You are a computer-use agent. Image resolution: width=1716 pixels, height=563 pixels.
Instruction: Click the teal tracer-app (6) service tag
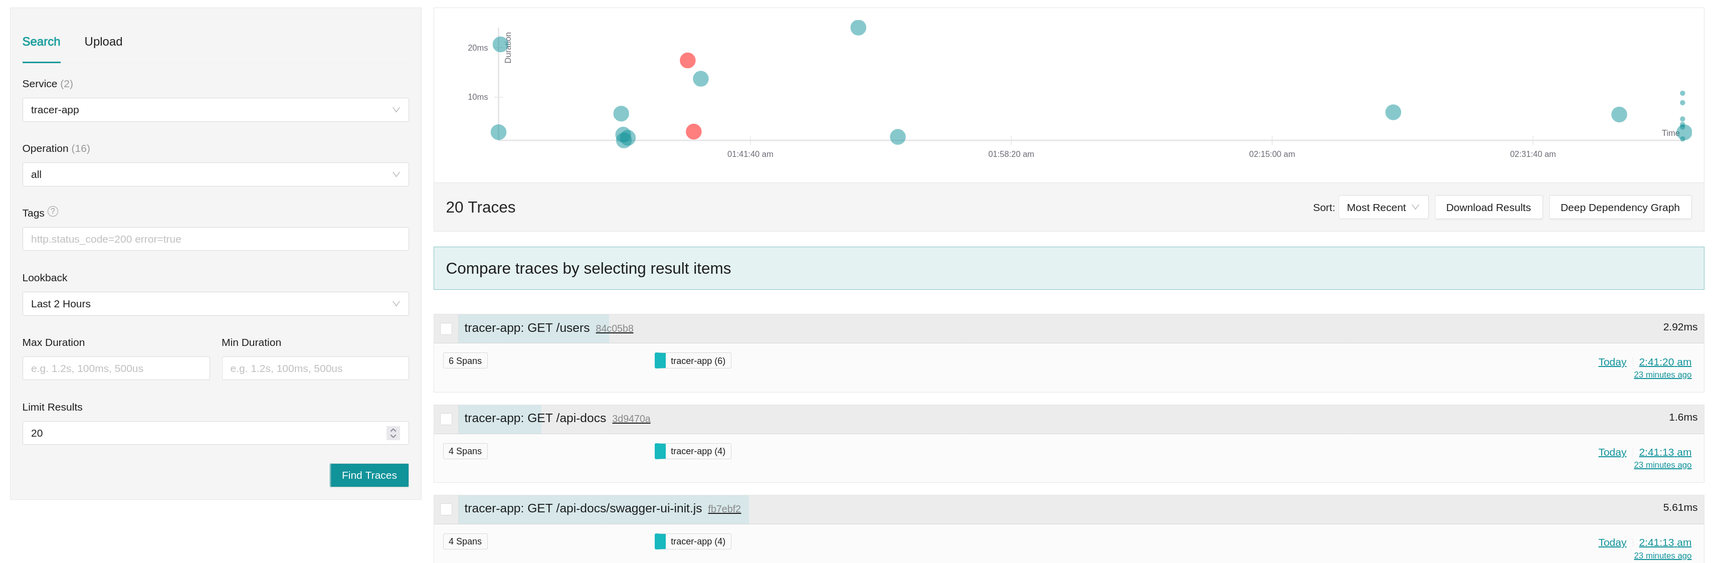click(x=693, y=360)
